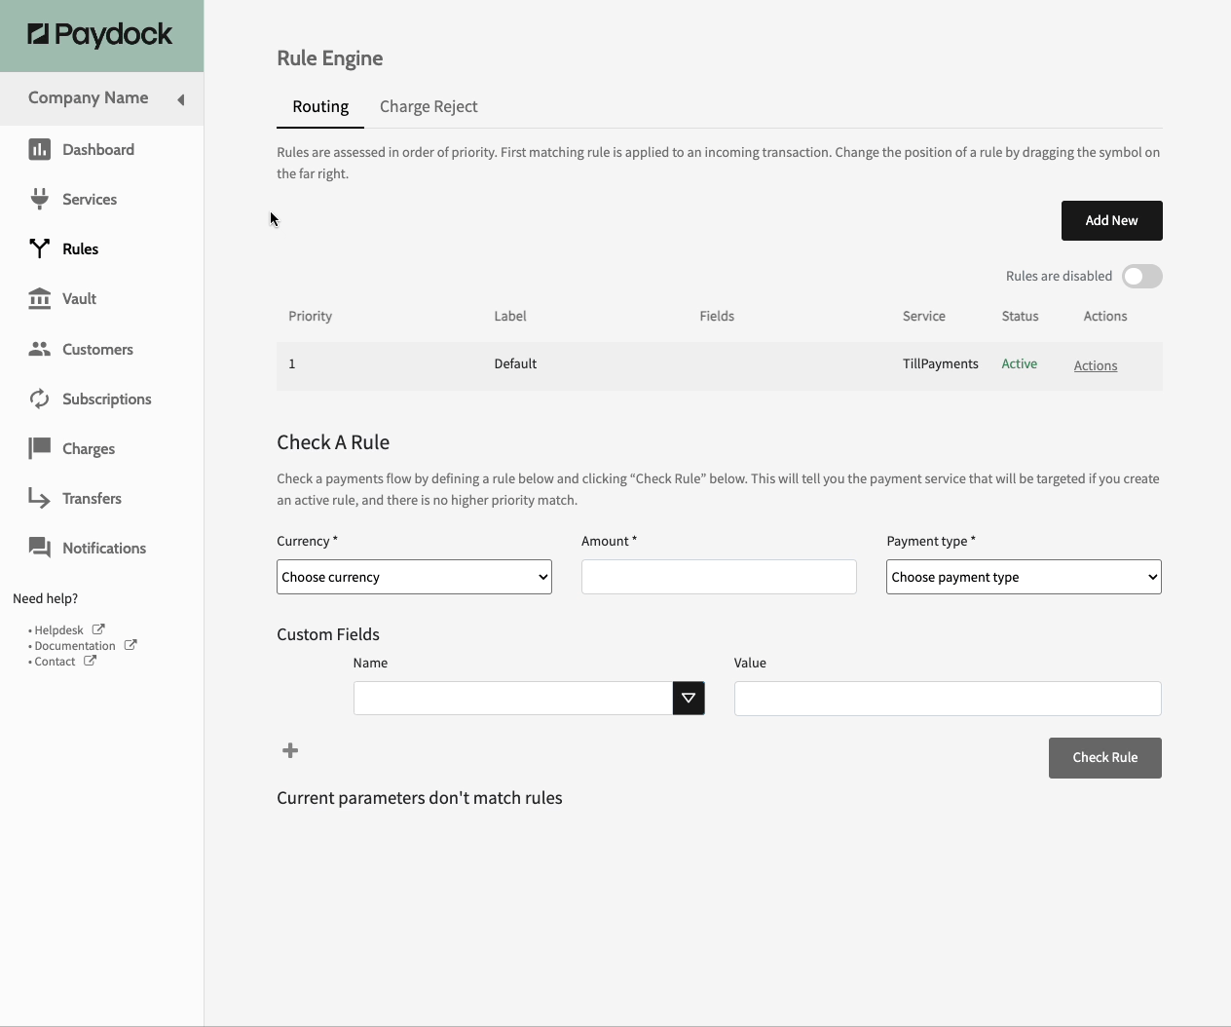The height and width of the screenshot is (1027, 1231).
Task: Toggle the Rules are disabled switch
Action: [x=1141, y=277]
